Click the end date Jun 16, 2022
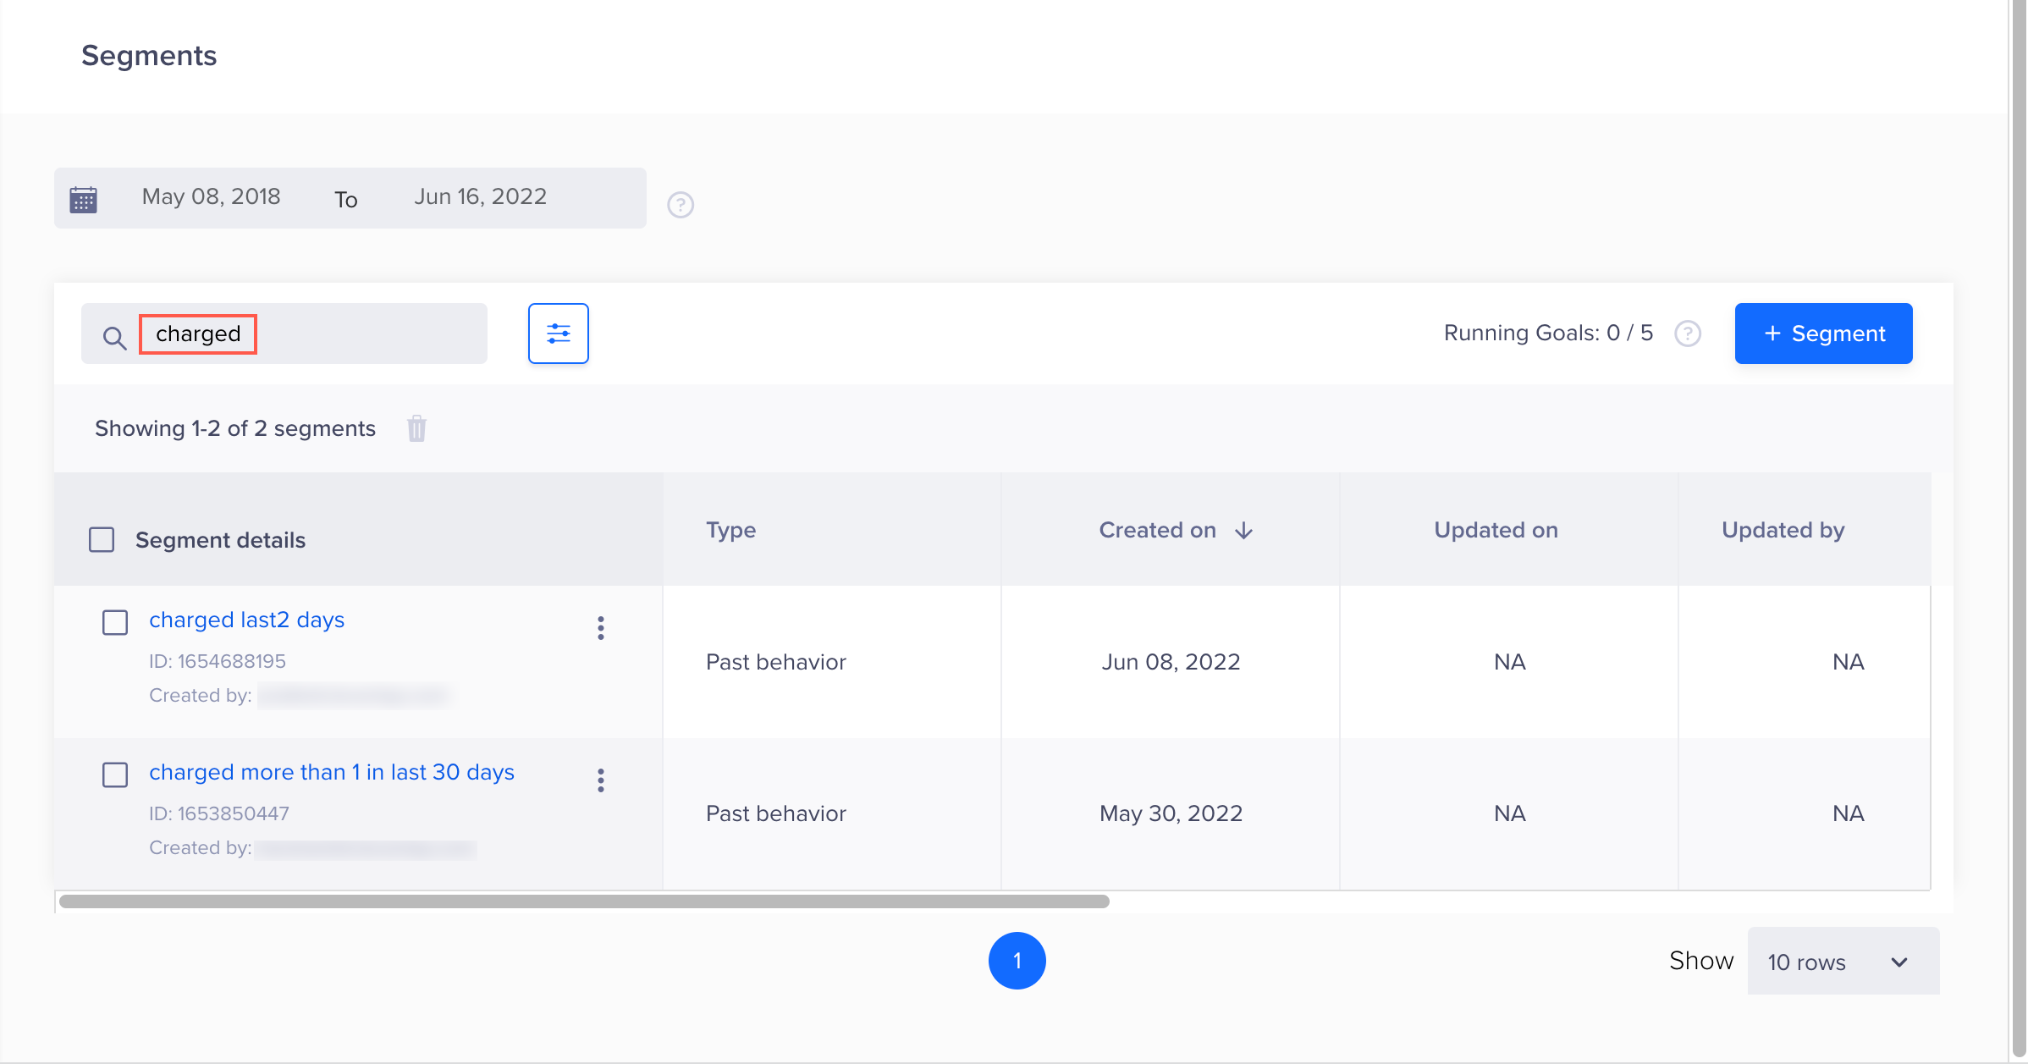 tap(481, 196)
